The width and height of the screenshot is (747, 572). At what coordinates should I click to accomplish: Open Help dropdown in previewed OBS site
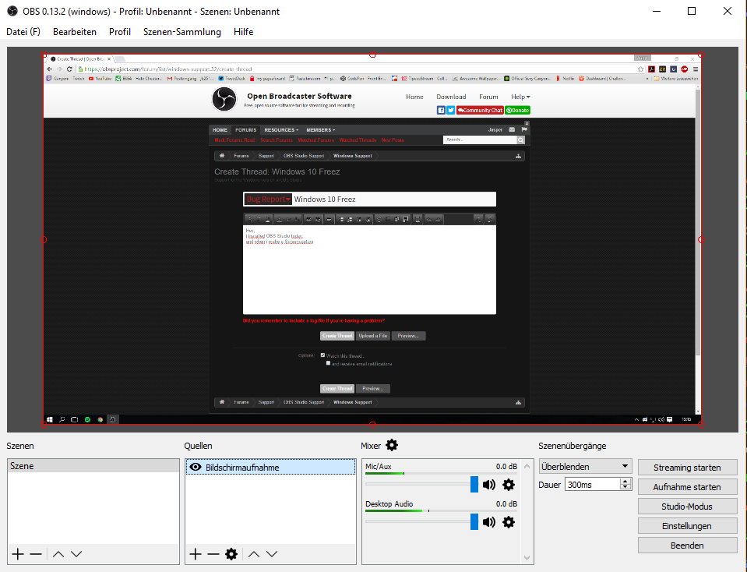click(x=520, y=97)
